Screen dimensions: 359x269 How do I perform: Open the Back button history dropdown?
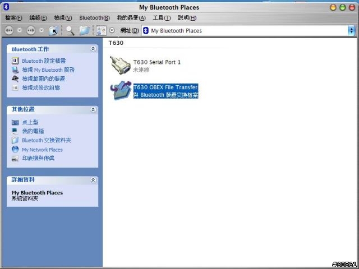tap(20, 30)
